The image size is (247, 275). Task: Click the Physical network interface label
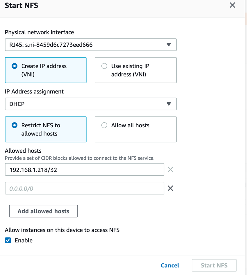coord(39,32)
